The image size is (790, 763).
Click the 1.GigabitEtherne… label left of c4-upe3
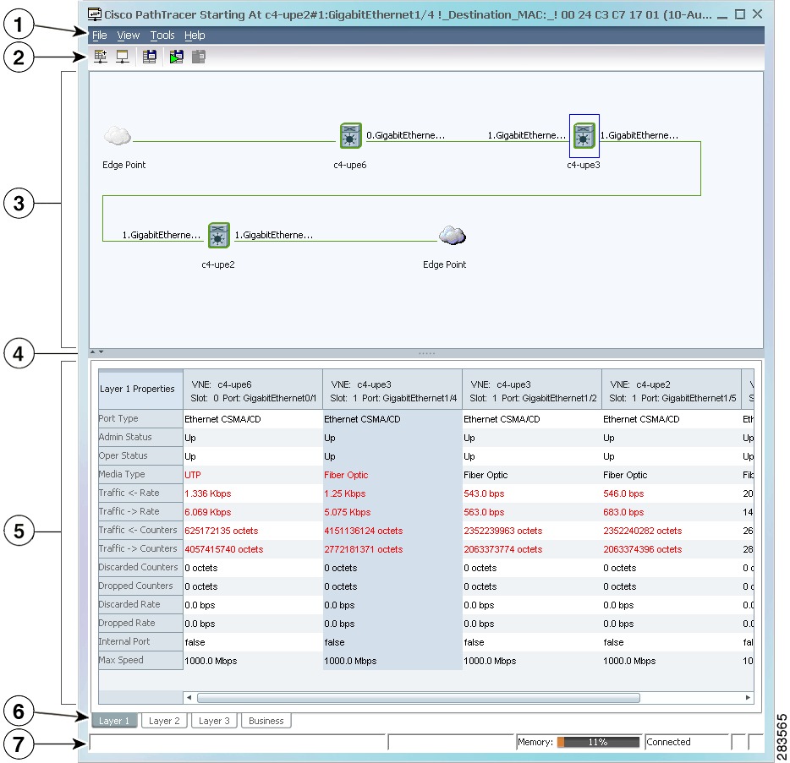527,135
